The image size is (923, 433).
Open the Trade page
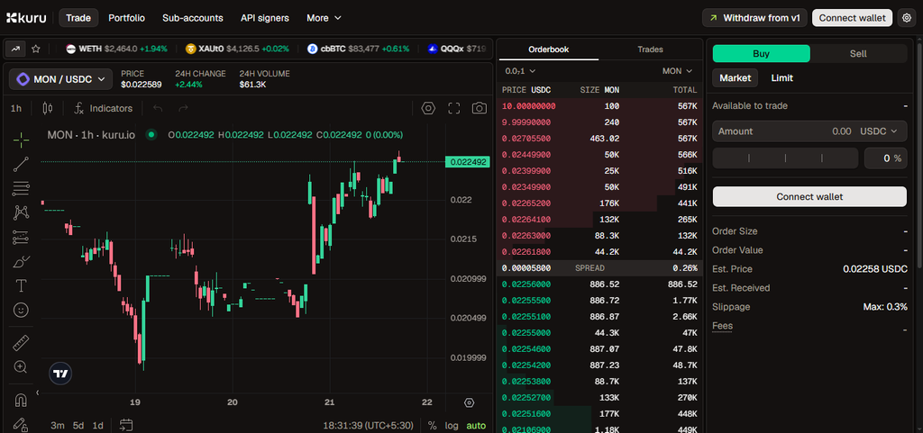tap(78, 18)
